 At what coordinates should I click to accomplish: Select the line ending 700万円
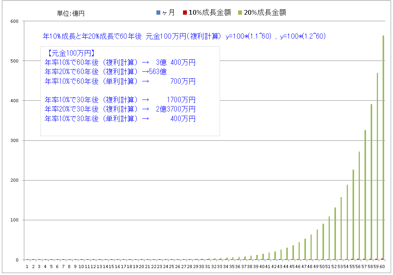tap(120, 81)
